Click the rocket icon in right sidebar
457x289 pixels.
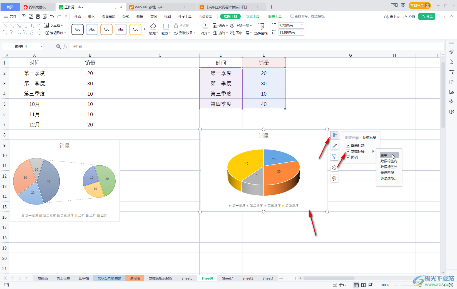tap(451, 52)
